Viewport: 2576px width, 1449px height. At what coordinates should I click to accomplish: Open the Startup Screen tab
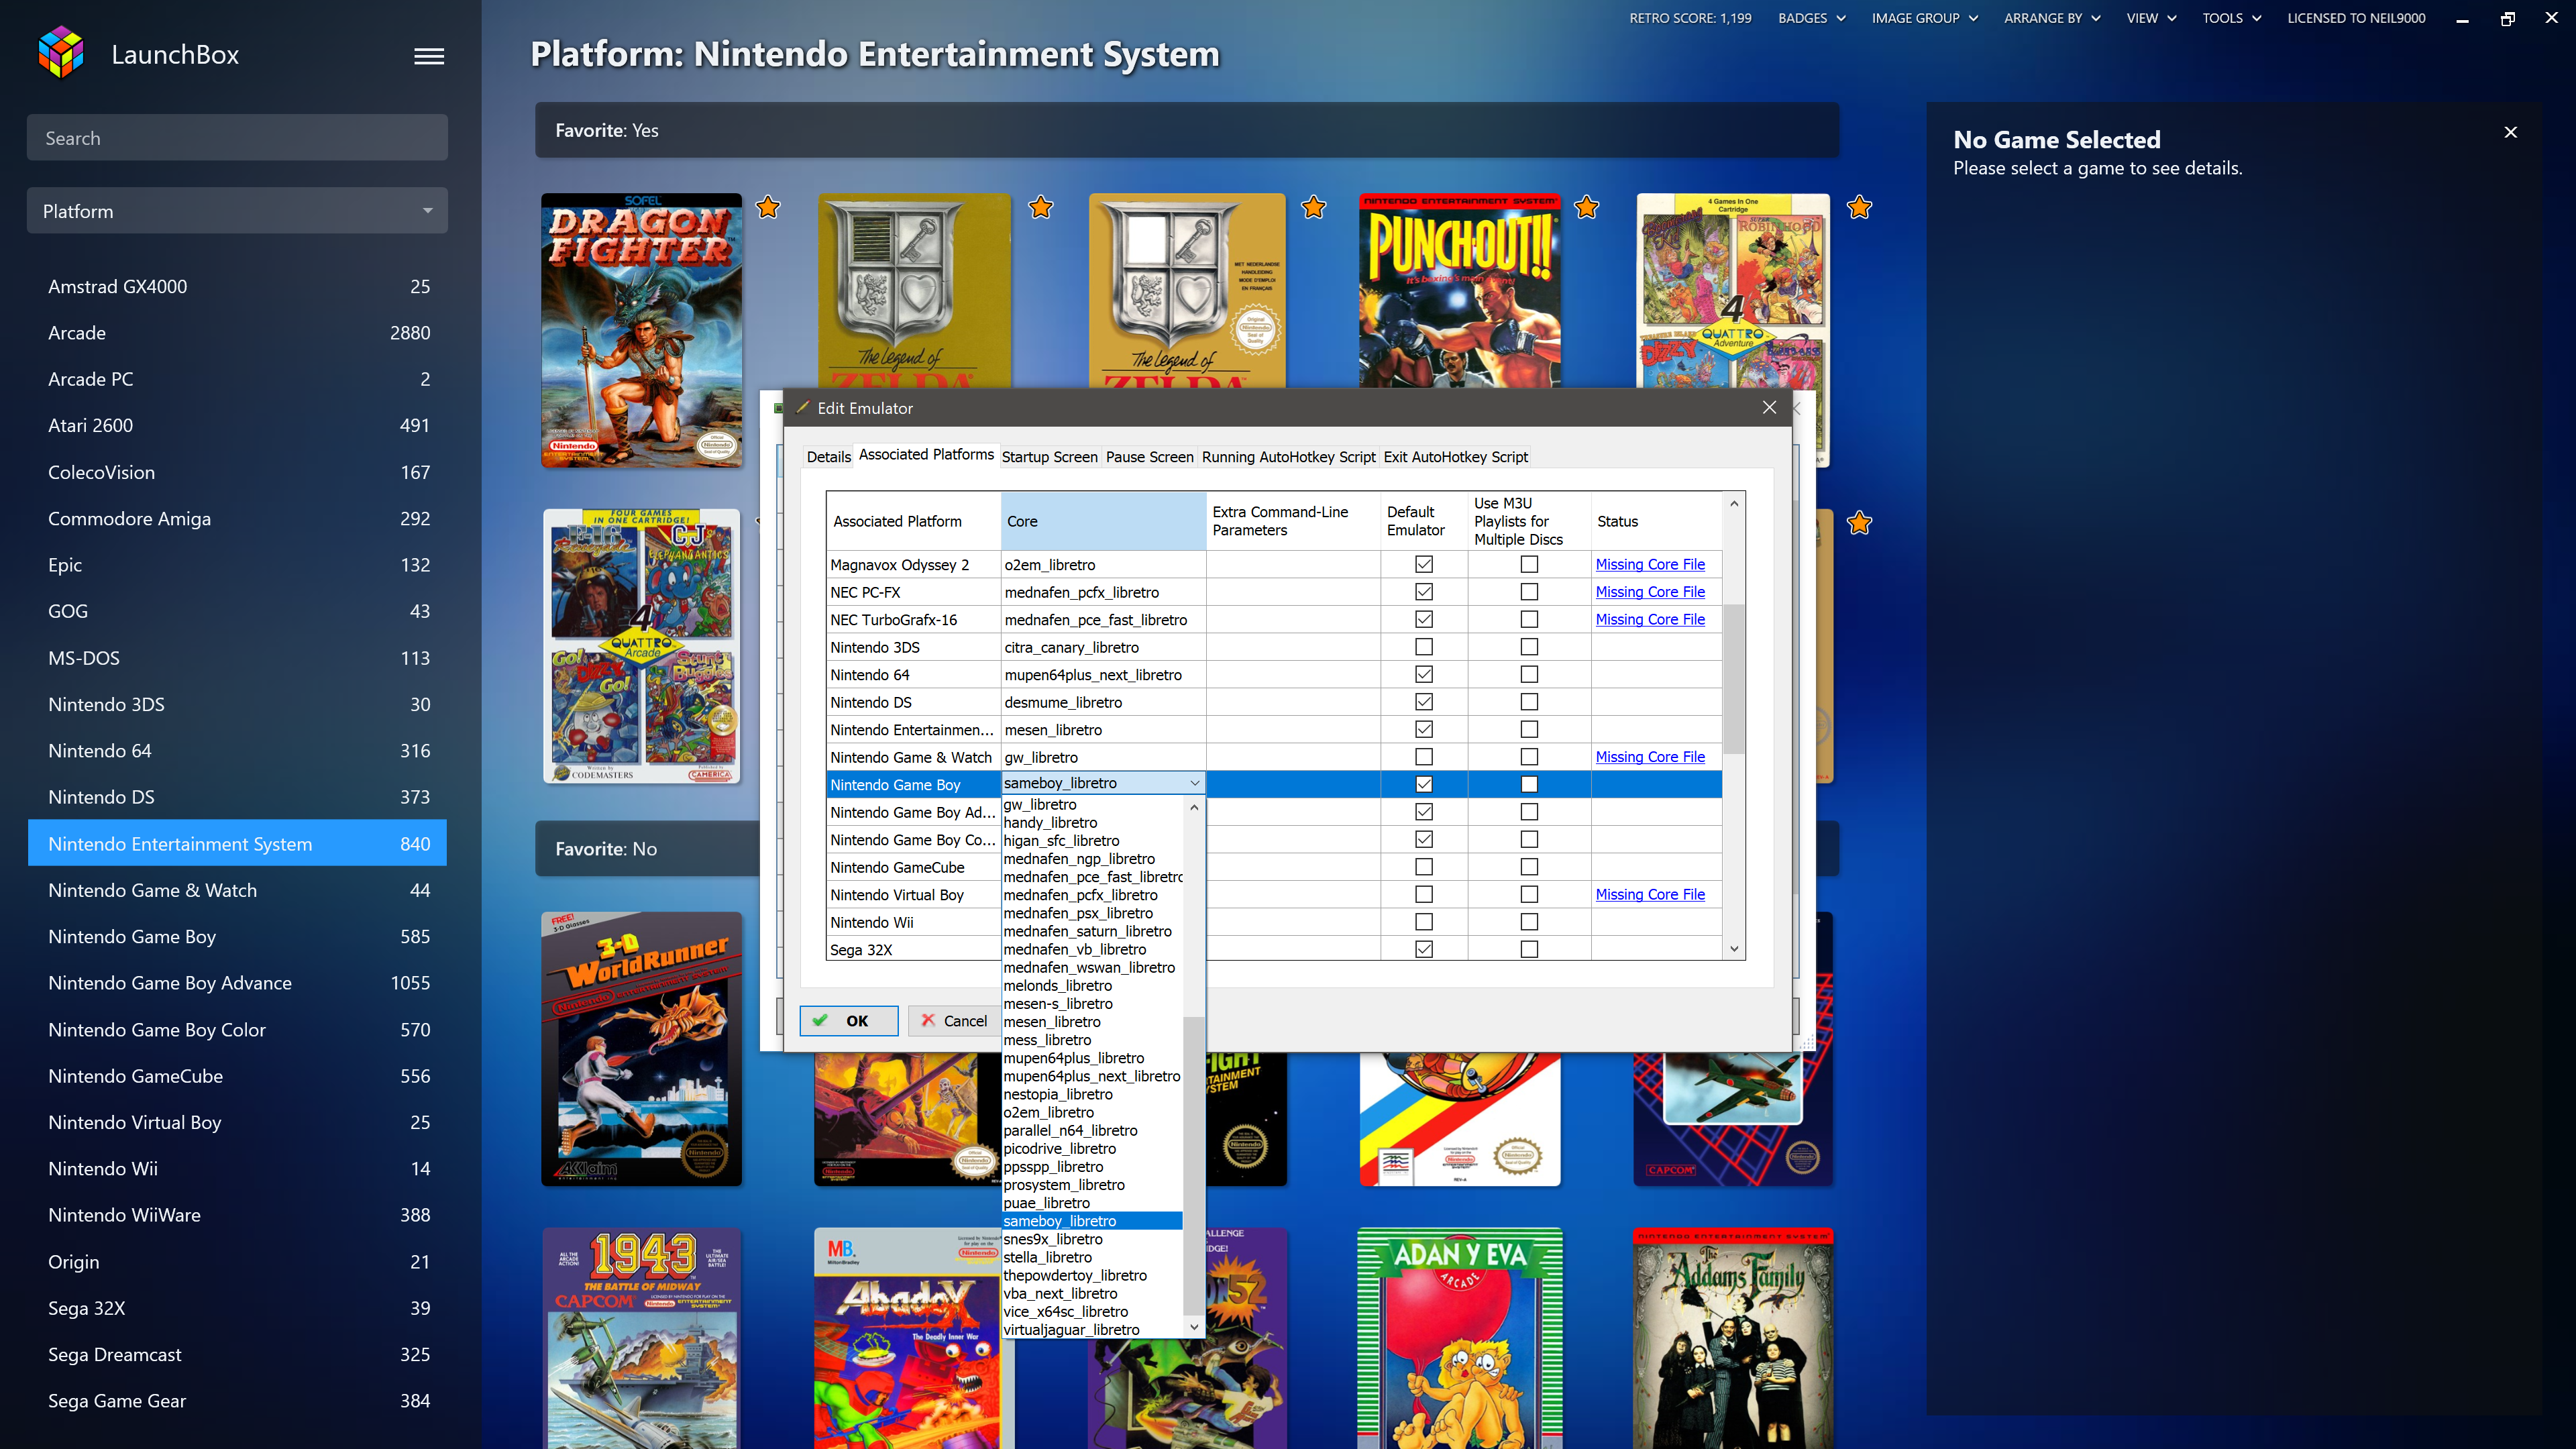1049,457
